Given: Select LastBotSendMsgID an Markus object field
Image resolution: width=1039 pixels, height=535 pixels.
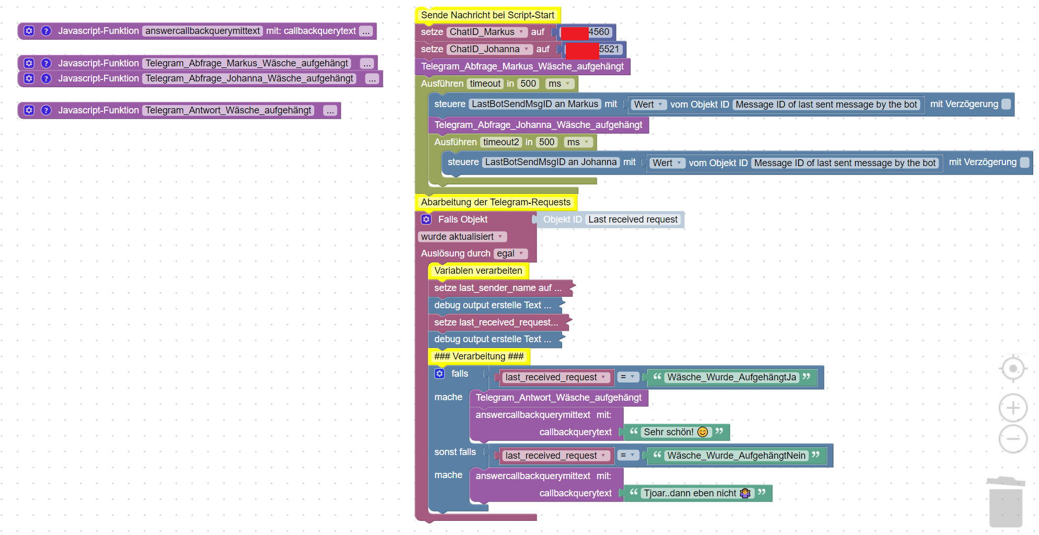Looking at the screenshot, I should click(534, 104).
